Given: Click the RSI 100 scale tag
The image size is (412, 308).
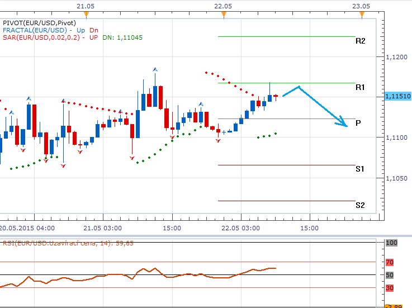Looking at the screenshot, I should coord(391,243).
